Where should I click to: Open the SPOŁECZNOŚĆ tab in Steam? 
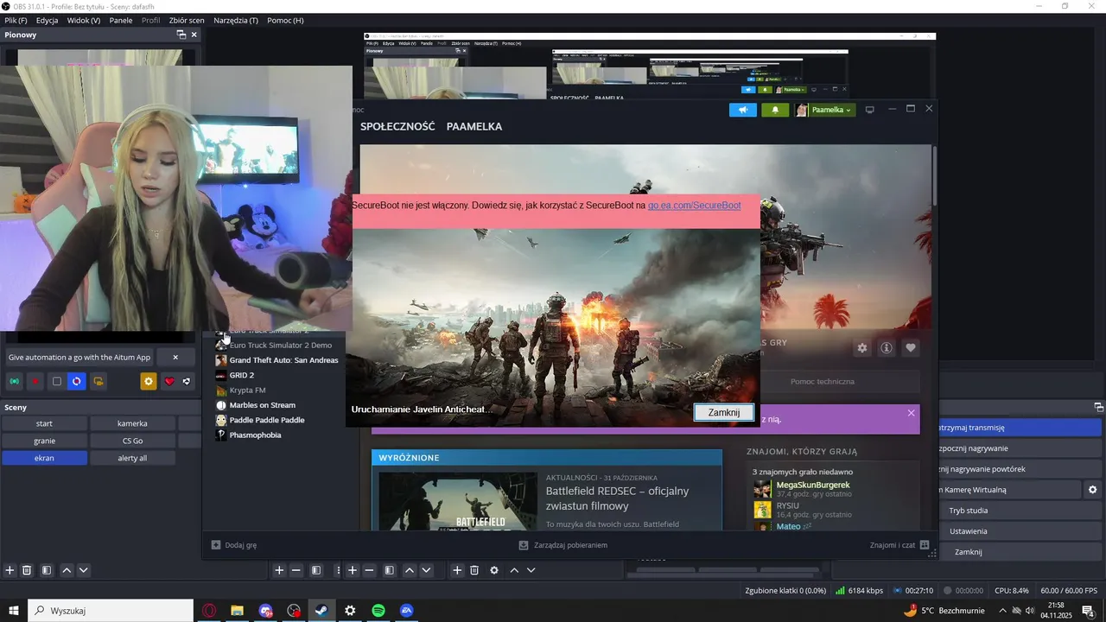[x=397, y=126]
